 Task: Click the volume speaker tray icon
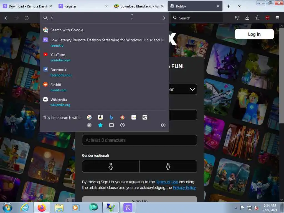point(256,208)
